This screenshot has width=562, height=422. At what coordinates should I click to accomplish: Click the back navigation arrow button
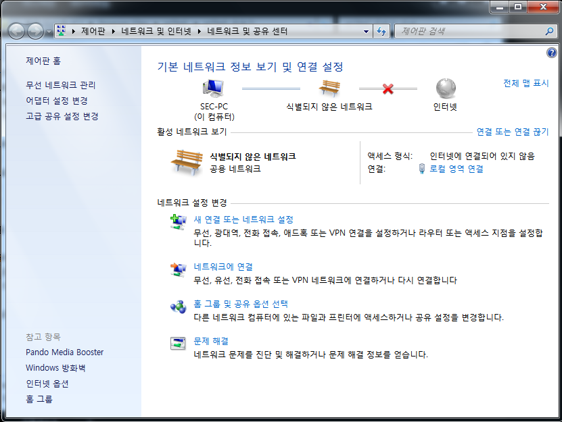point(16,32)
